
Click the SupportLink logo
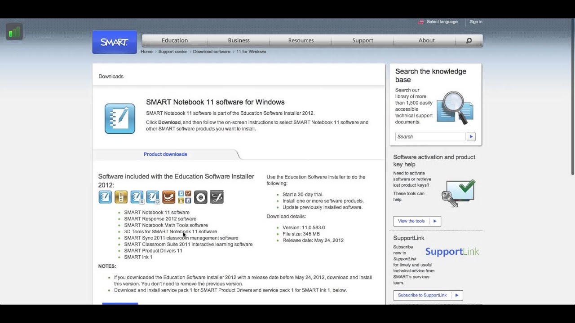click(x=452, y=252)
